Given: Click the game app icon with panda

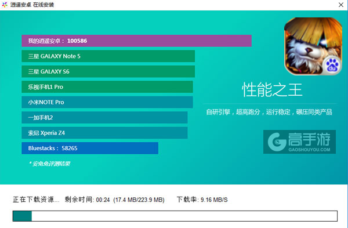Looking at the screenshot, I should pyautogui.click(x=313, y=46).
